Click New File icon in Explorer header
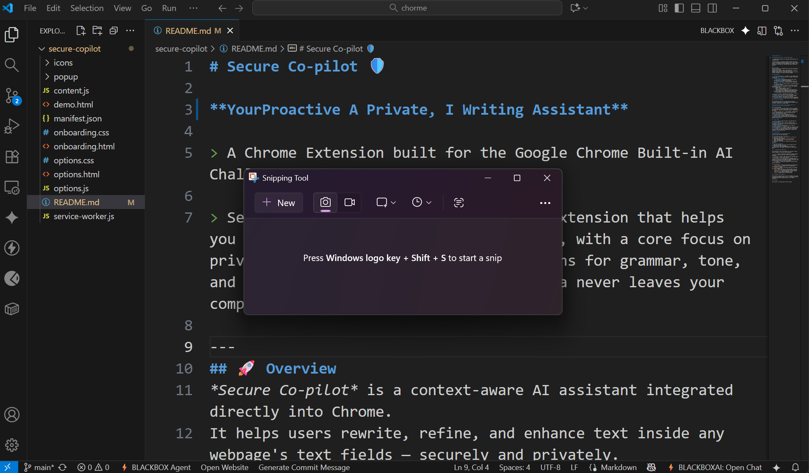Image resolution: width=809 pixels, height=473 pixels. pos(81,30)
